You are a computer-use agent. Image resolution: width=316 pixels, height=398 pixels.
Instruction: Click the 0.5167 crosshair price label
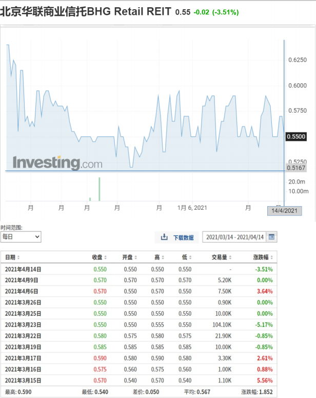[296, 168]
